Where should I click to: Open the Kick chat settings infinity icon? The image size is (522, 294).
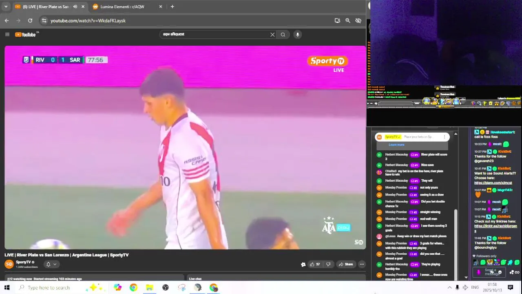pyautogui.click(x=517, y=272)
